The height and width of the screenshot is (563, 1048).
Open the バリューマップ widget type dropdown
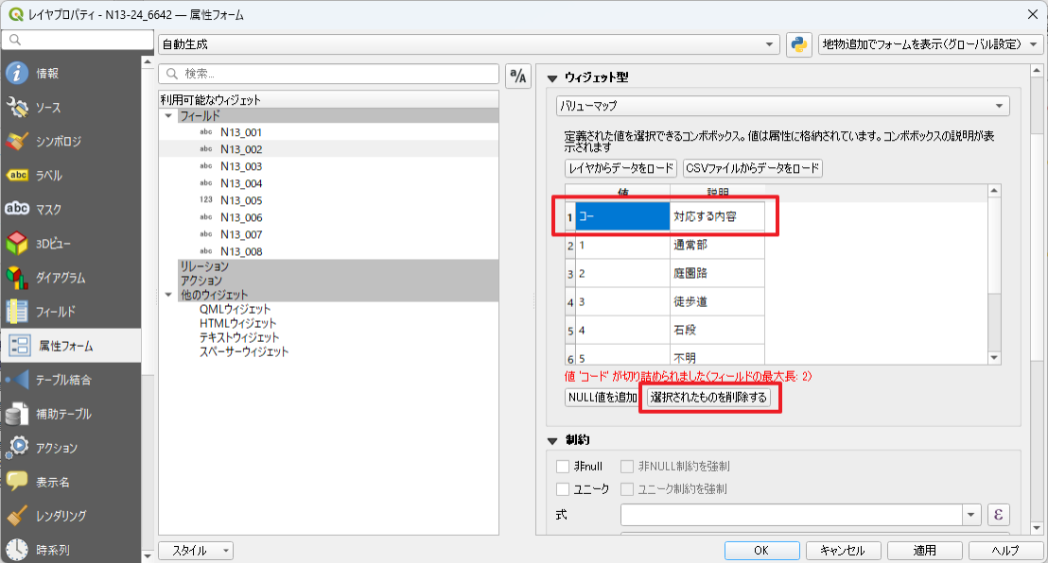tap(782, 106)
